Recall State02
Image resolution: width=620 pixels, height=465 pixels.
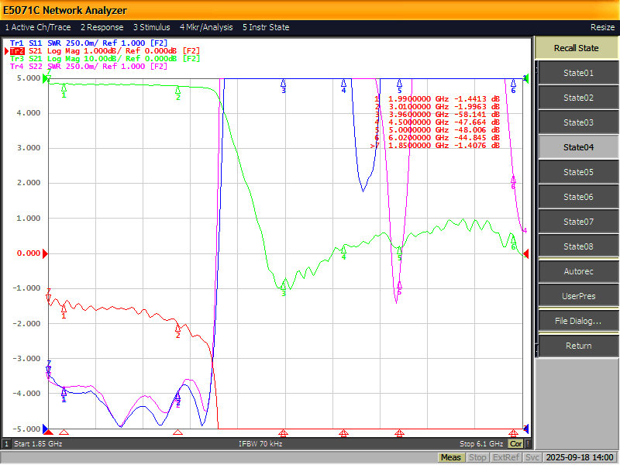click(578, 98)
